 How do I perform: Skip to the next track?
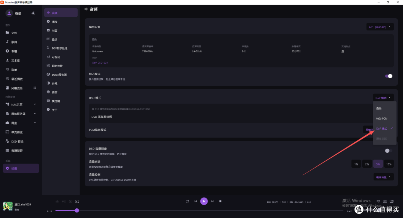click(x=212, y=201)
